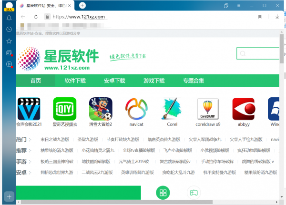This screenshot has height=205, width=286.
Task: Open the 拥挤恐龙世界九游 link
Action: coord(57,173)
